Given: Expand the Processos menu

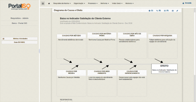Looking at the screenshot, I should [x=93, y=3].
